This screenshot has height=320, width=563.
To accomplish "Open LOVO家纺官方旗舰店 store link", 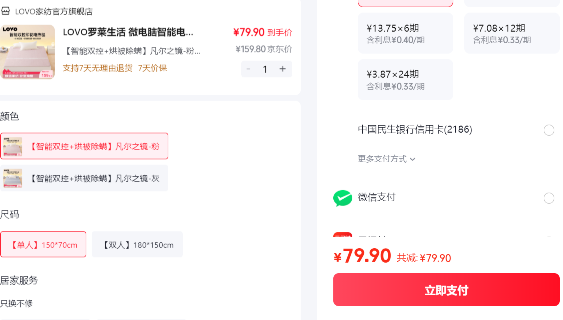I will tap(54, 12).
